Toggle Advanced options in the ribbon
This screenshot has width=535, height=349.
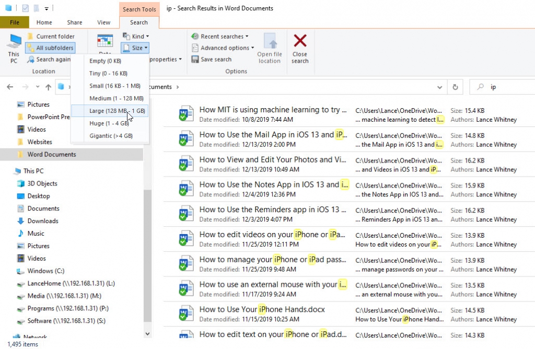pyautogui.click(x=222, y=48)
